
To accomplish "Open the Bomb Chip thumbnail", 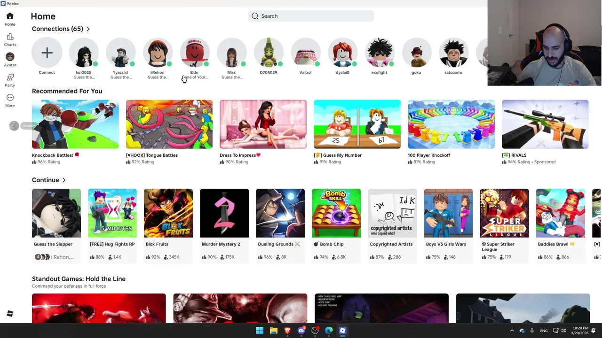I will [x=336, y=213].
